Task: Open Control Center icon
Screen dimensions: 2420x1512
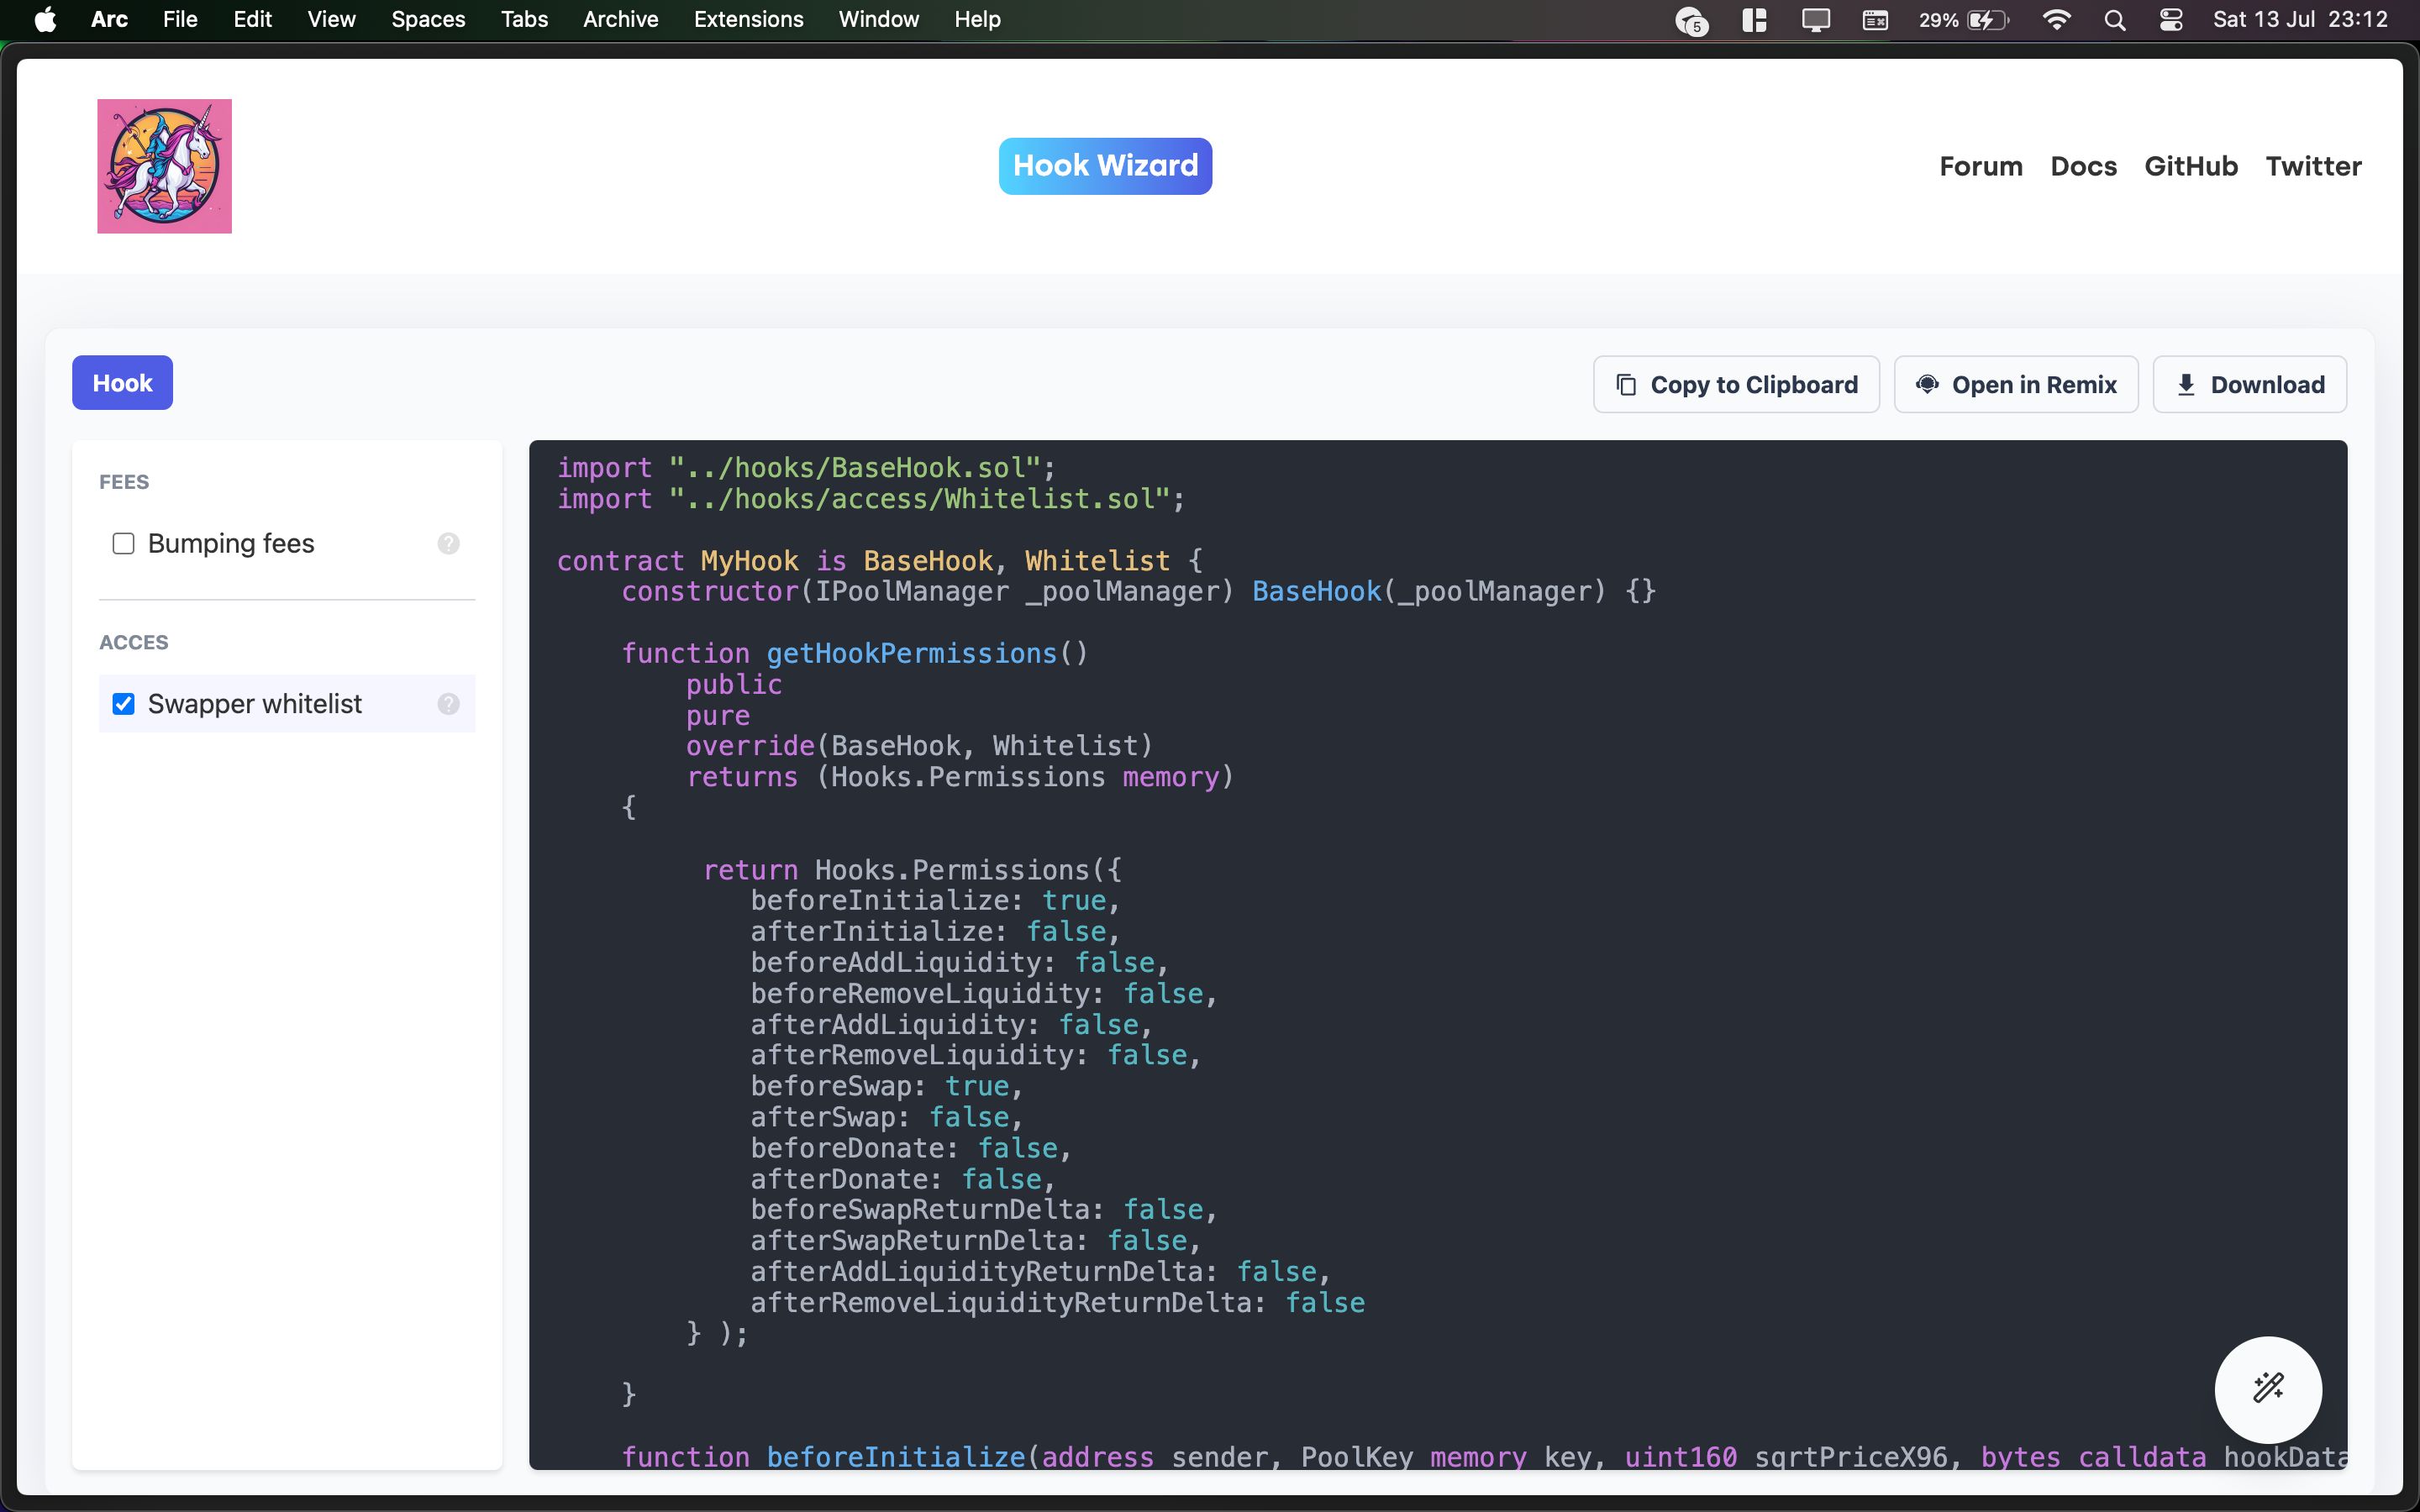Action: (2171, 20)
